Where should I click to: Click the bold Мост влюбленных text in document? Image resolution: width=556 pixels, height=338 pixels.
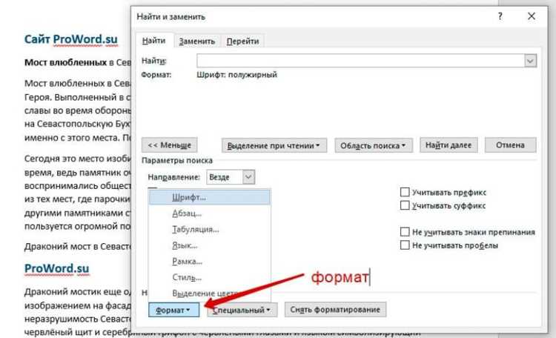pyautogui.click(x=65, y=62)
